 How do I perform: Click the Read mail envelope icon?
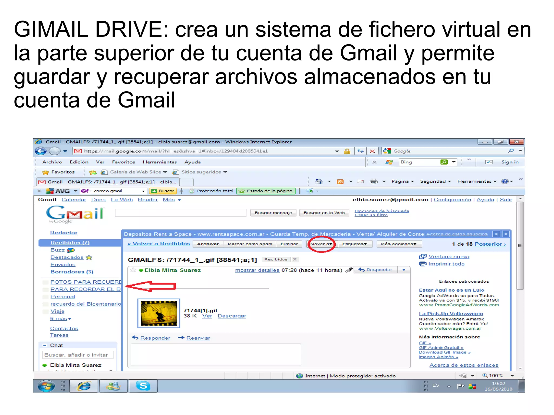point(360,182)
